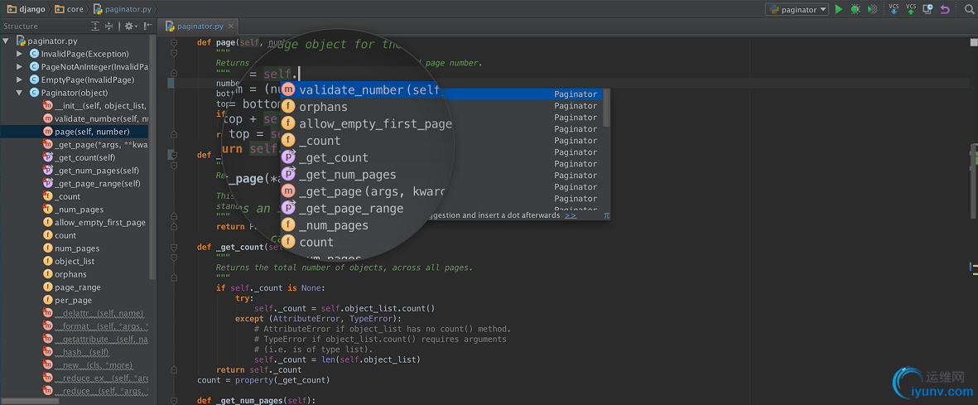Select __init__ method in Structure tree

pyautogui.click(x=94, y=105)
